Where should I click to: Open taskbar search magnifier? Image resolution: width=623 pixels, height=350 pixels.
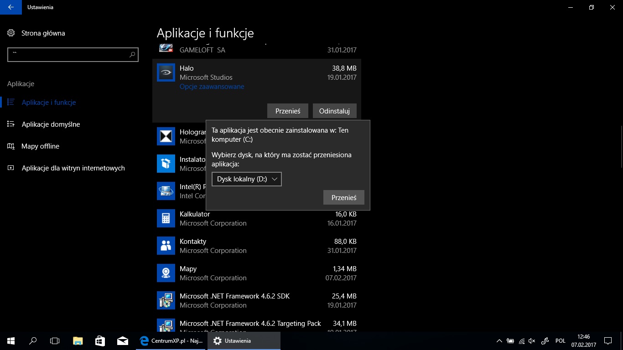[33, 341]
